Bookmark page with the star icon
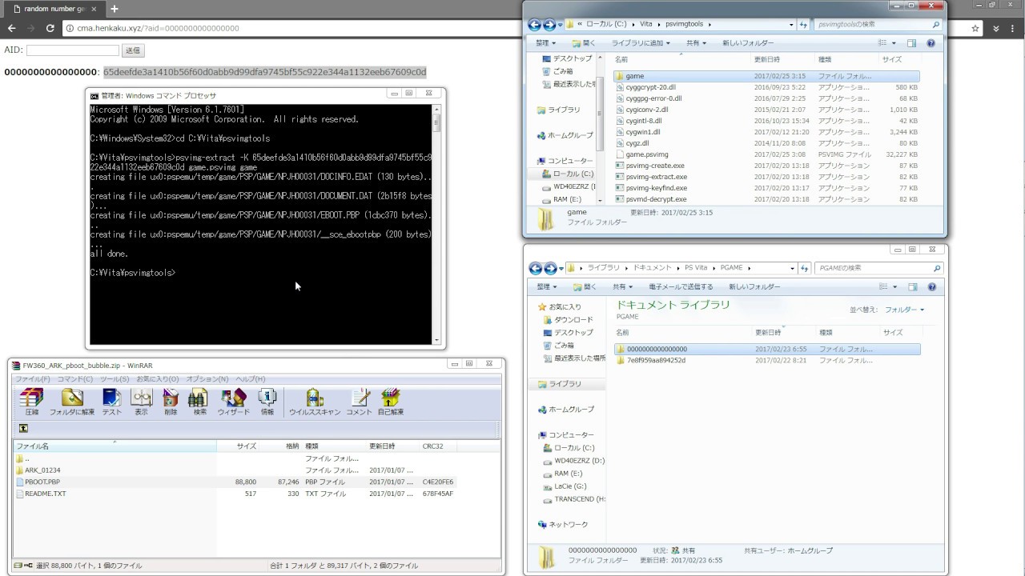Image resolution: width=1025 pixels, height=576 pixels. point(975,28)
